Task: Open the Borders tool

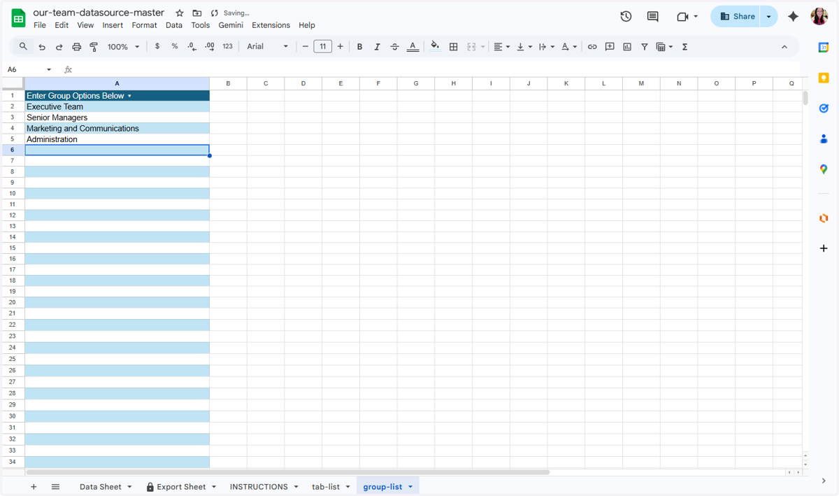Action: [x=453, y=47]
